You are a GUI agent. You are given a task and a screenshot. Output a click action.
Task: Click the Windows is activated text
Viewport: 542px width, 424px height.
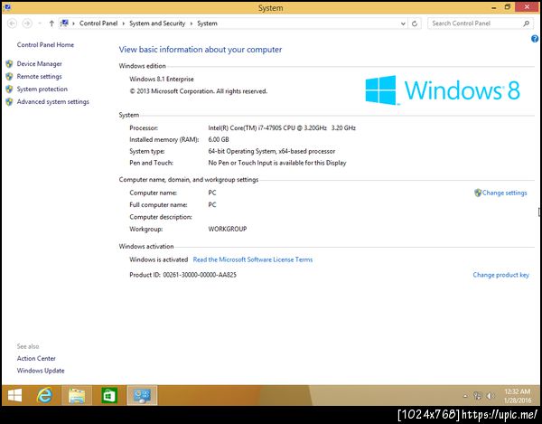click(x=159, y=259)
